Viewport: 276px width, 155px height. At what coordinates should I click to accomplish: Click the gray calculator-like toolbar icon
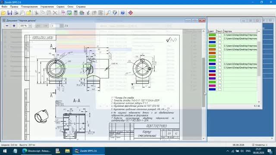(x=75, y=13)
